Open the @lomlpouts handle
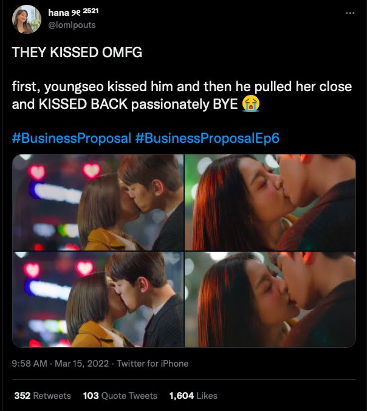The width and height of the screenshot is (367, 411). click(72, 25)
